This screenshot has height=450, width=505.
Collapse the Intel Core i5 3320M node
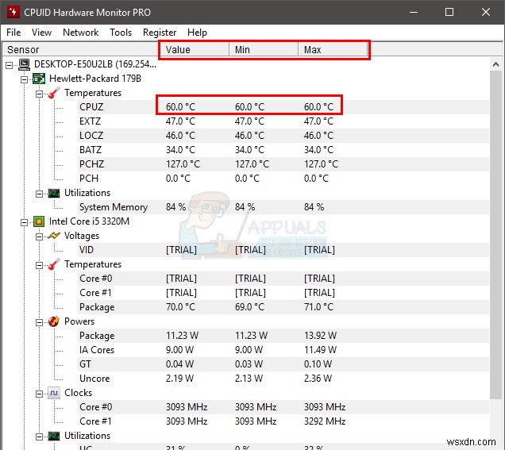[x=24, y=222]
